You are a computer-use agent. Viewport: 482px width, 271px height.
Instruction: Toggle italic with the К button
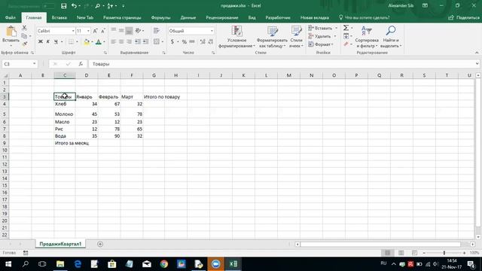[x=48, y=42]
